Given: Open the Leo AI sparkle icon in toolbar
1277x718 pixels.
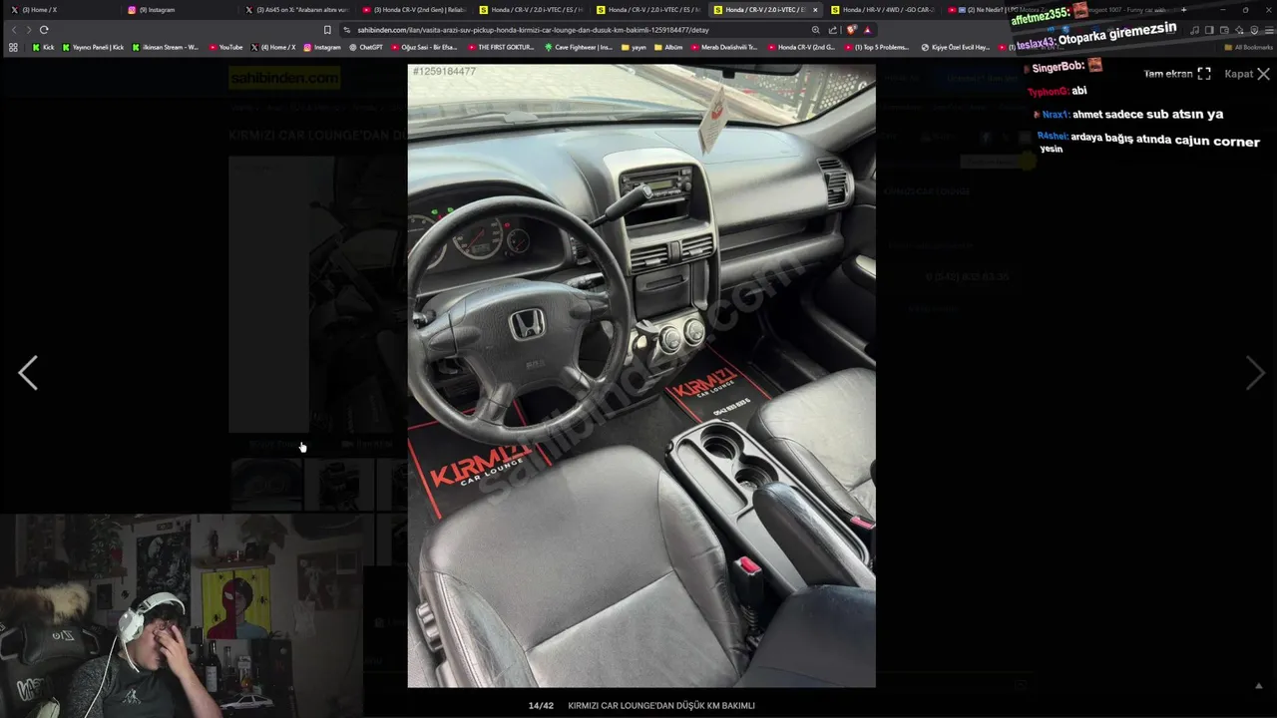Looking at the screenshot, I should (x=1239, y=30).
